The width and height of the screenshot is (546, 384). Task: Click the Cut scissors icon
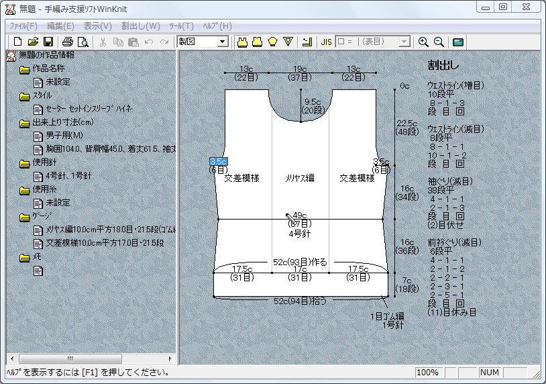103,42
